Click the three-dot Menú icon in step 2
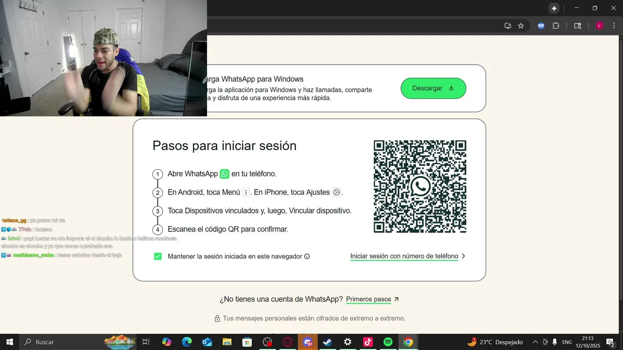This screenshot has width=623, height=350. 246,192
